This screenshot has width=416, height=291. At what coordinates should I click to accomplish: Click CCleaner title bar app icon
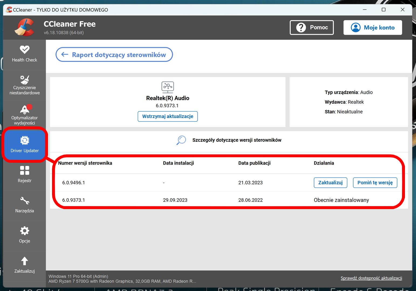(9, 10)
